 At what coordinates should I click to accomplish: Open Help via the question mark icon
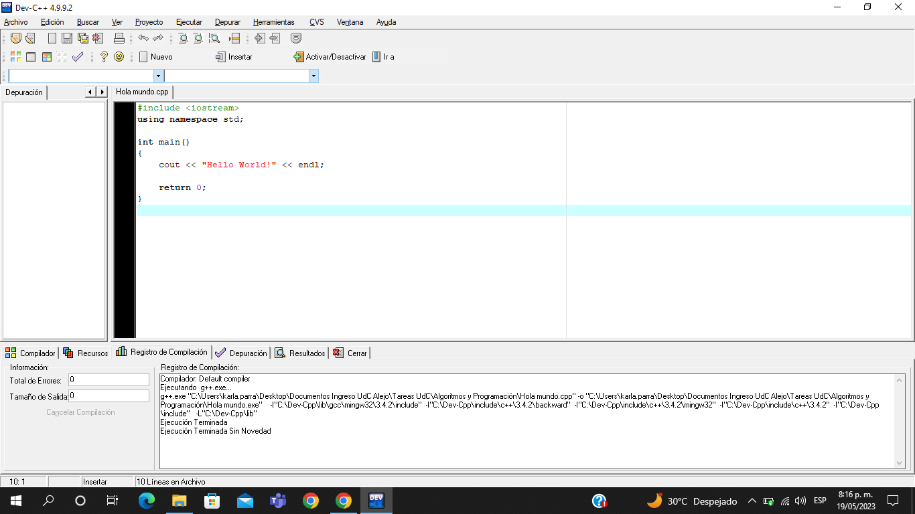click(104, 57)
